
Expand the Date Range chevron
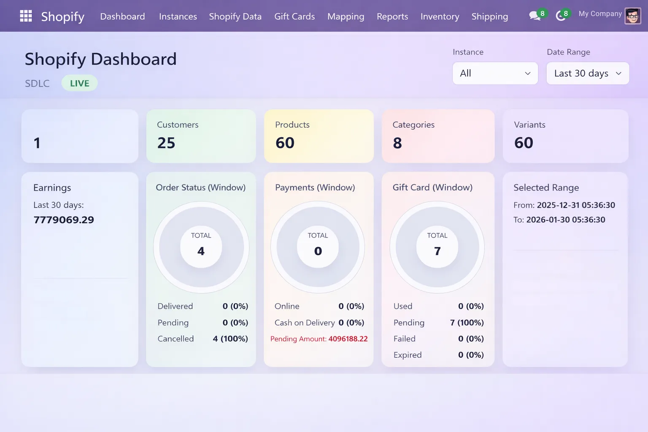[x=619, y=73]
